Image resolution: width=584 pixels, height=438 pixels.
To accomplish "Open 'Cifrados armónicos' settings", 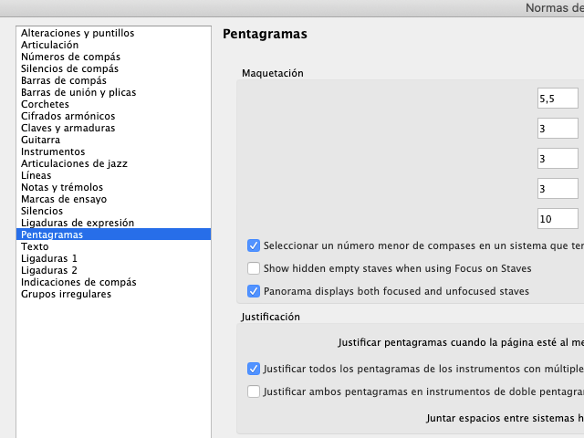I will click(x=68, y=116).
